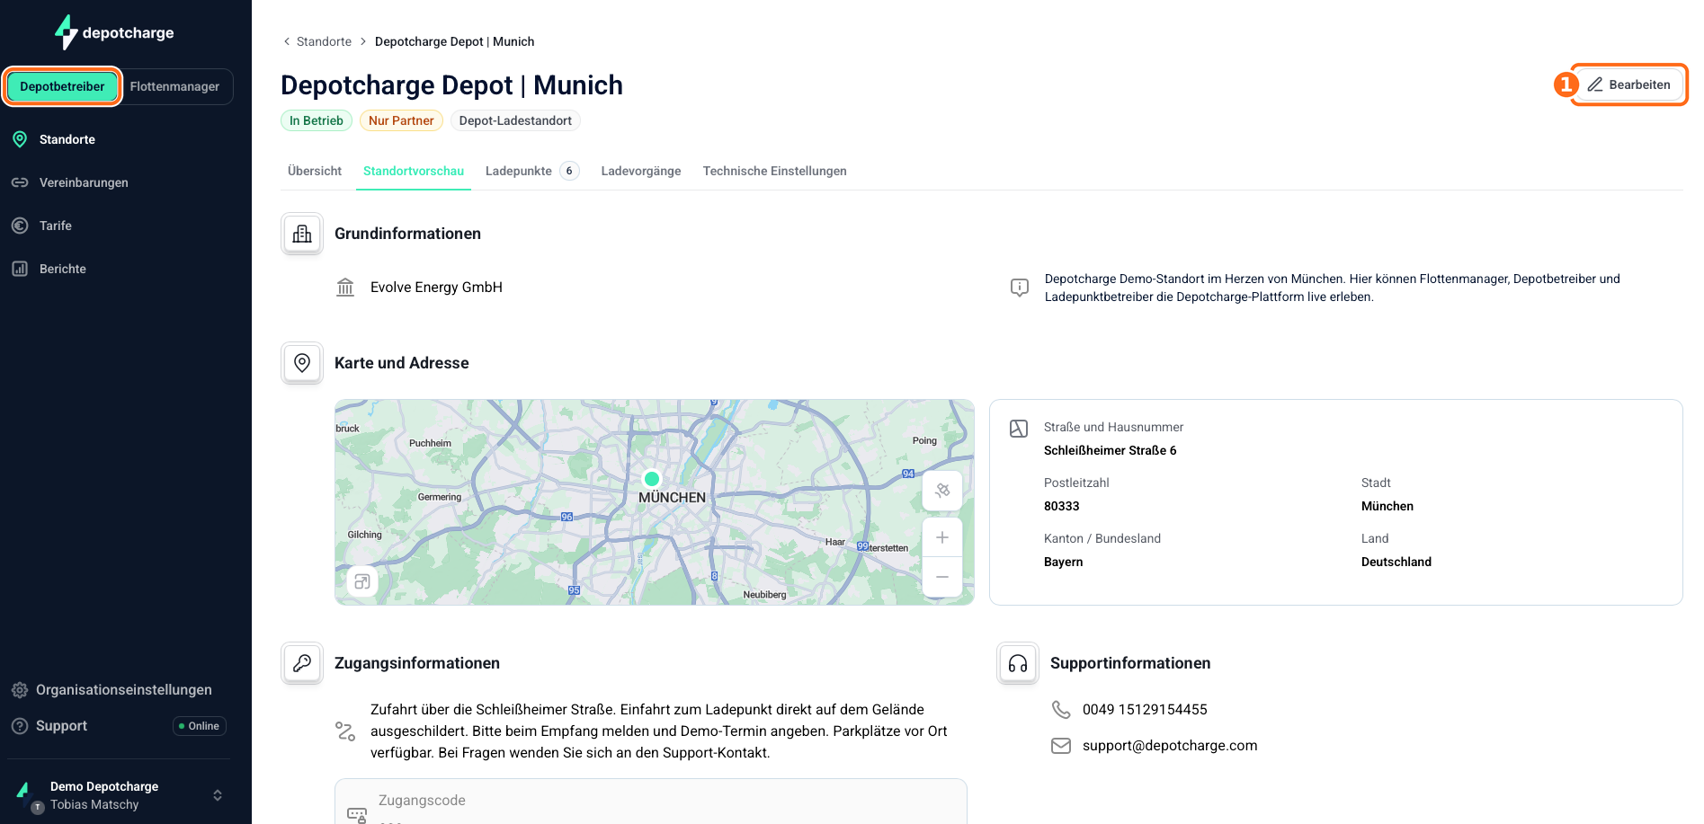Click the phone icon next to support number
The height and width of the screenshot is (824, 1704).
[1061, 710]
